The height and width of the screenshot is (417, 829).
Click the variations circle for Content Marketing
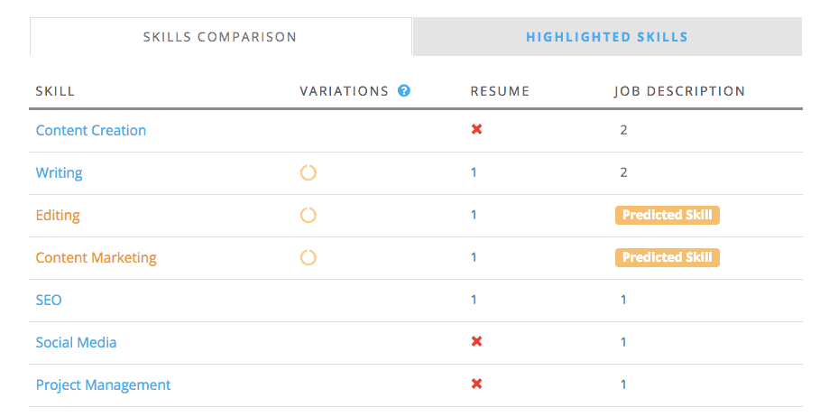coord(309,257)
